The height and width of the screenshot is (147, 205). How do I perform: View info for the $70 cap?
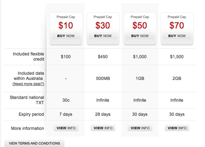pos(177,128)
